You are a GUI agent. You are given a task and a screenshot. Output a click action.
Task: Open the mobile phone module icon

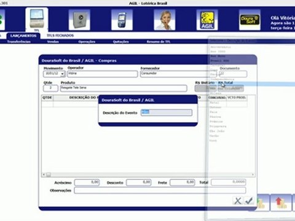point(122,20)
